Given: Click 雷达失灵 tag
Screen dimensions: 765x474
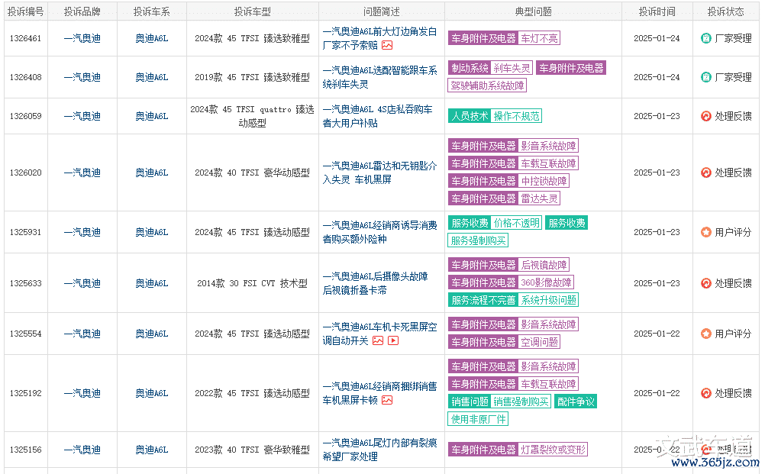Looking at the screenshot, I should 539,198.
